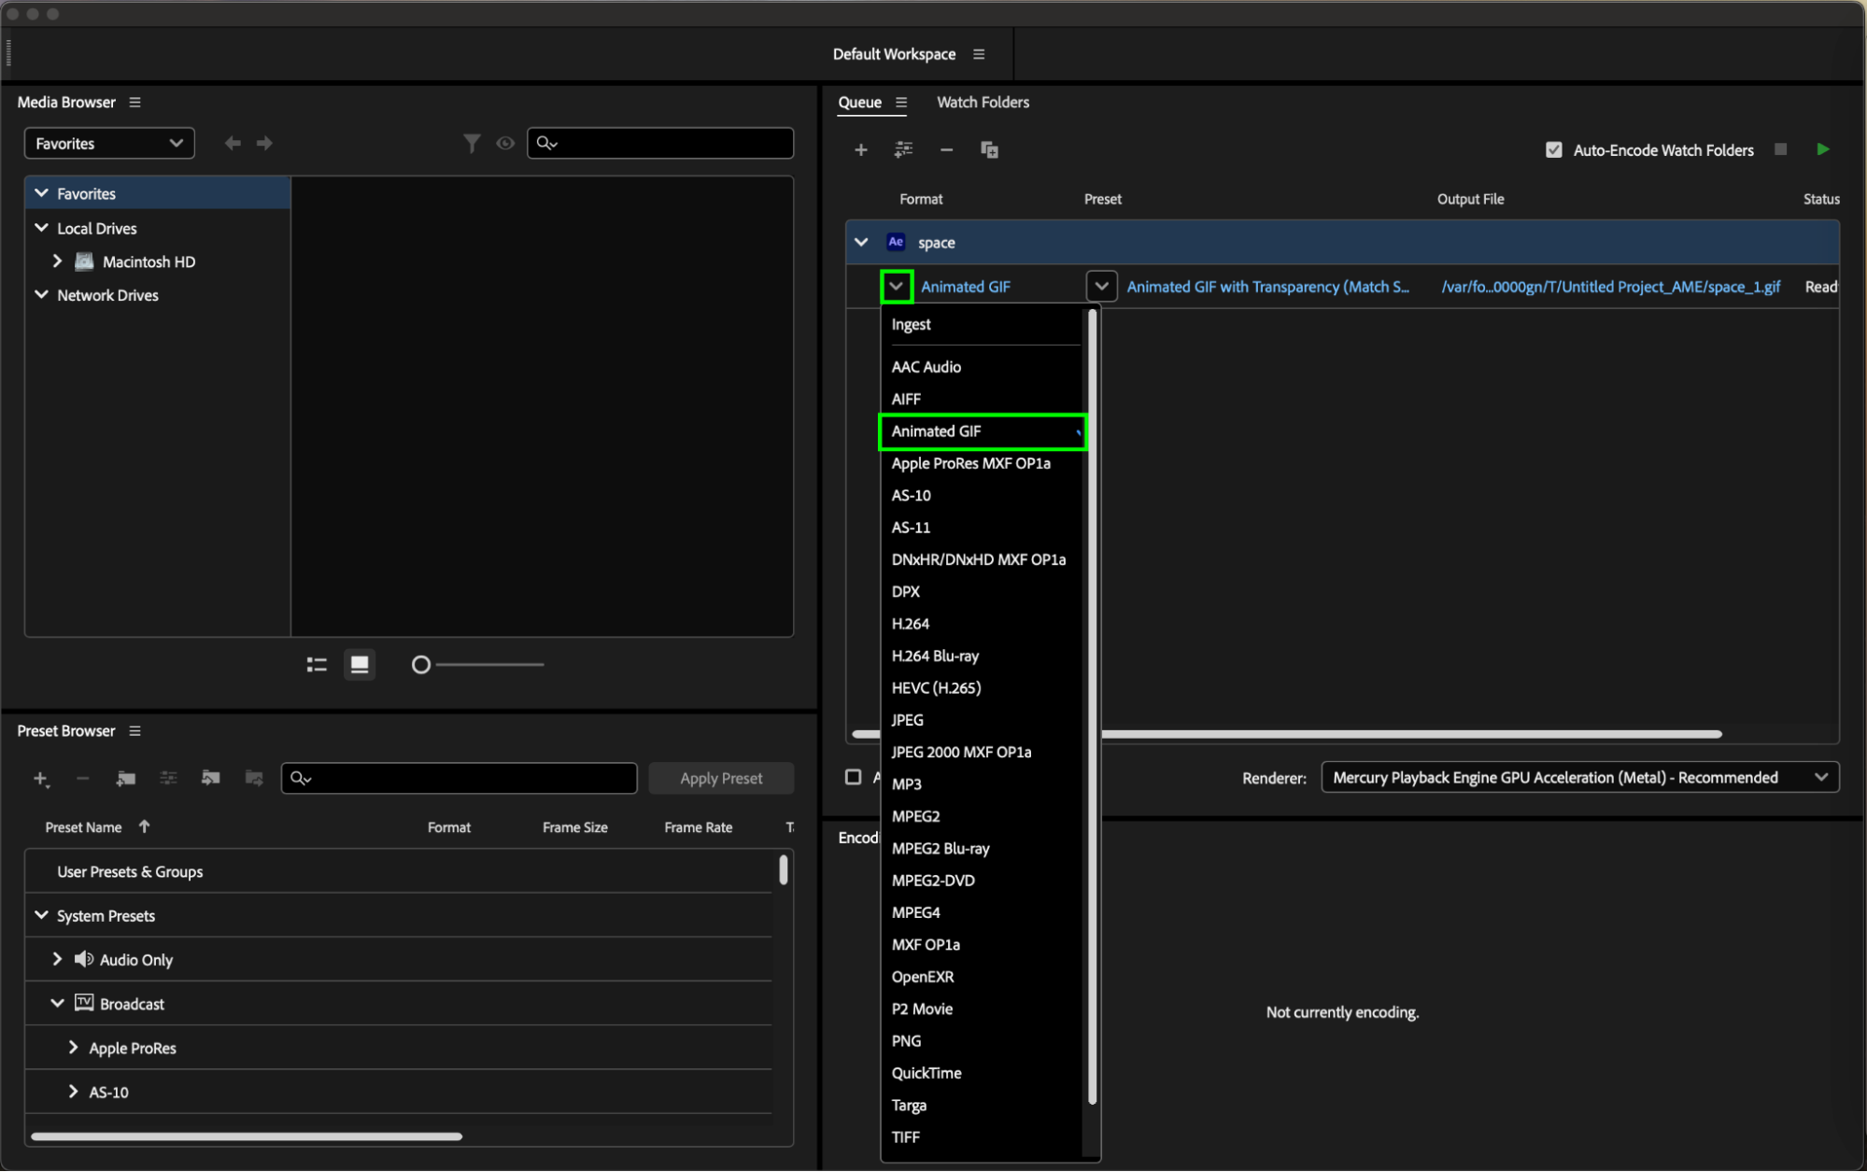Open the Renderer dropdown

[1579, 777]
